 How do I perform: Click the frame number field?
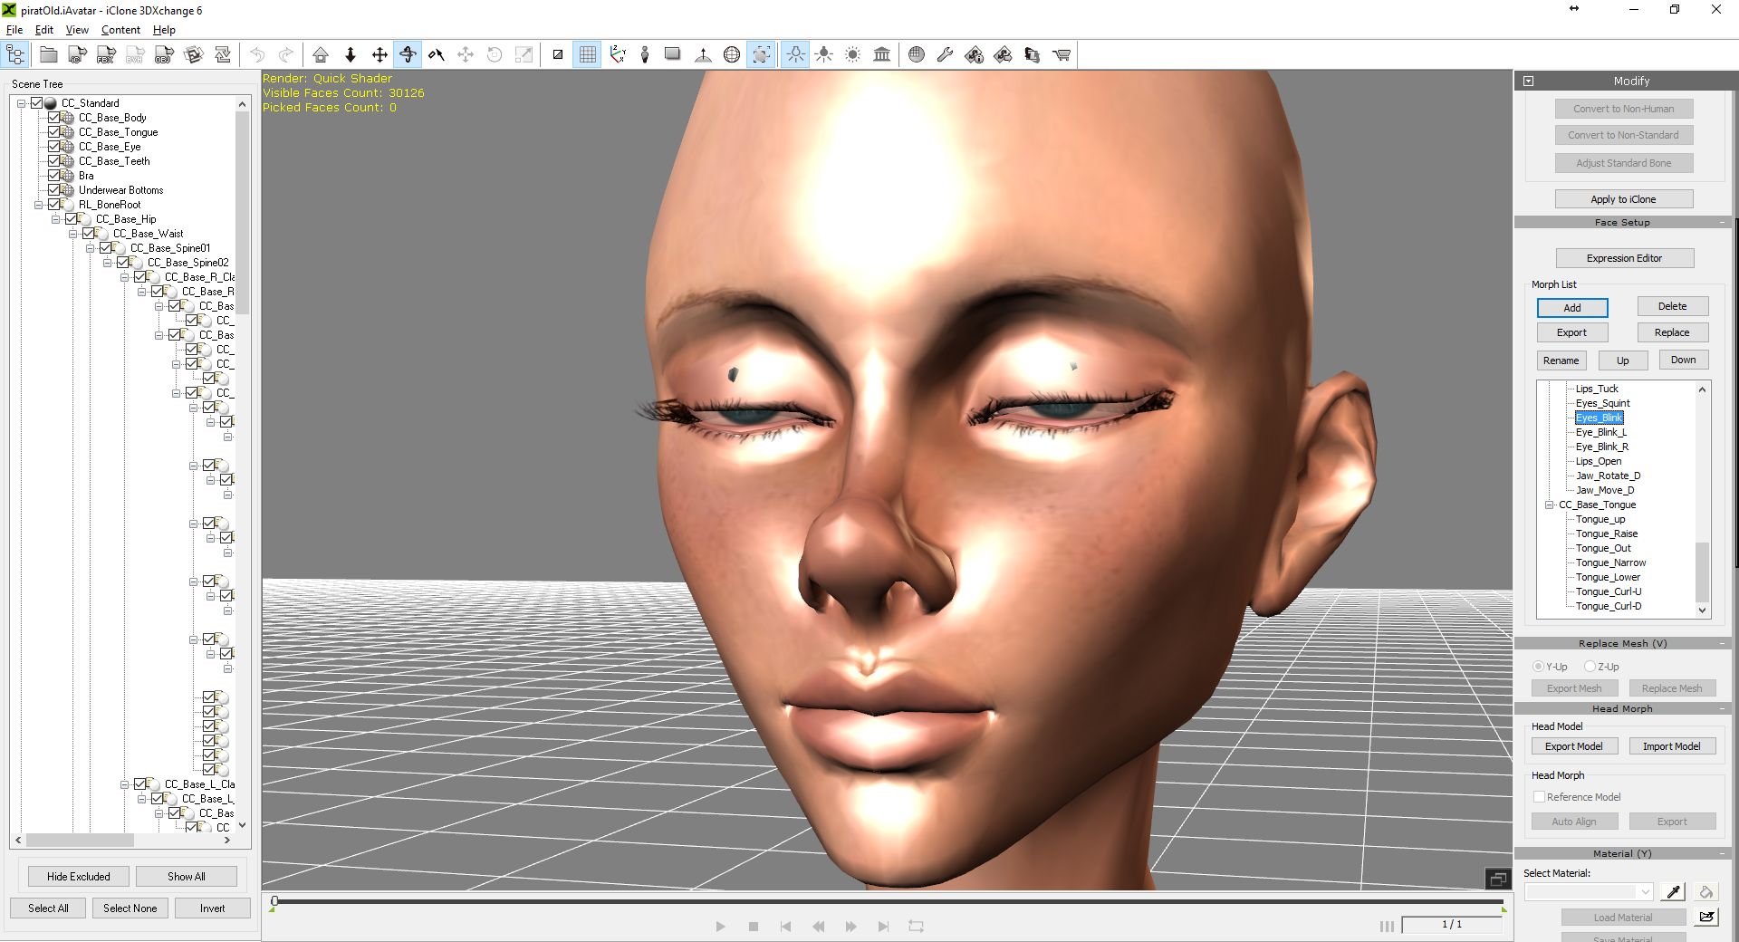coord(1452,925)
